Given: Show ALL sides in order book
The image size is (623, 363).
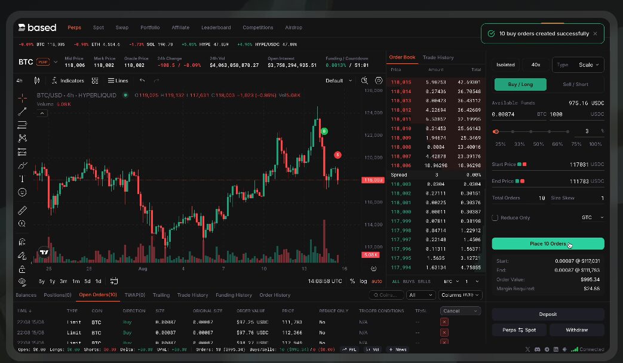Looking at the screenshot, I should 396,282.
